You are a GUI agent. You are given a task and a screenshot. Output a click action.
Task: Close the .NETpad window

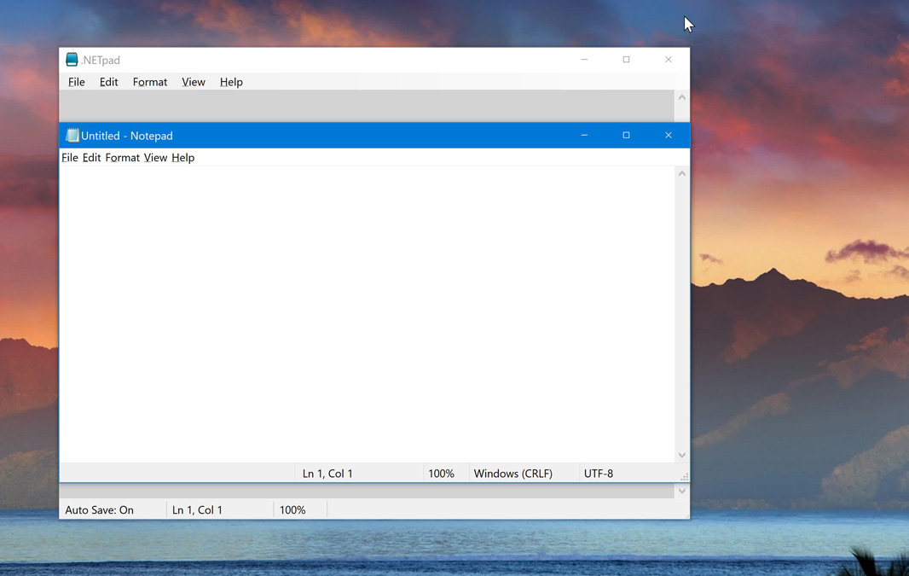(x=668, y=60)
